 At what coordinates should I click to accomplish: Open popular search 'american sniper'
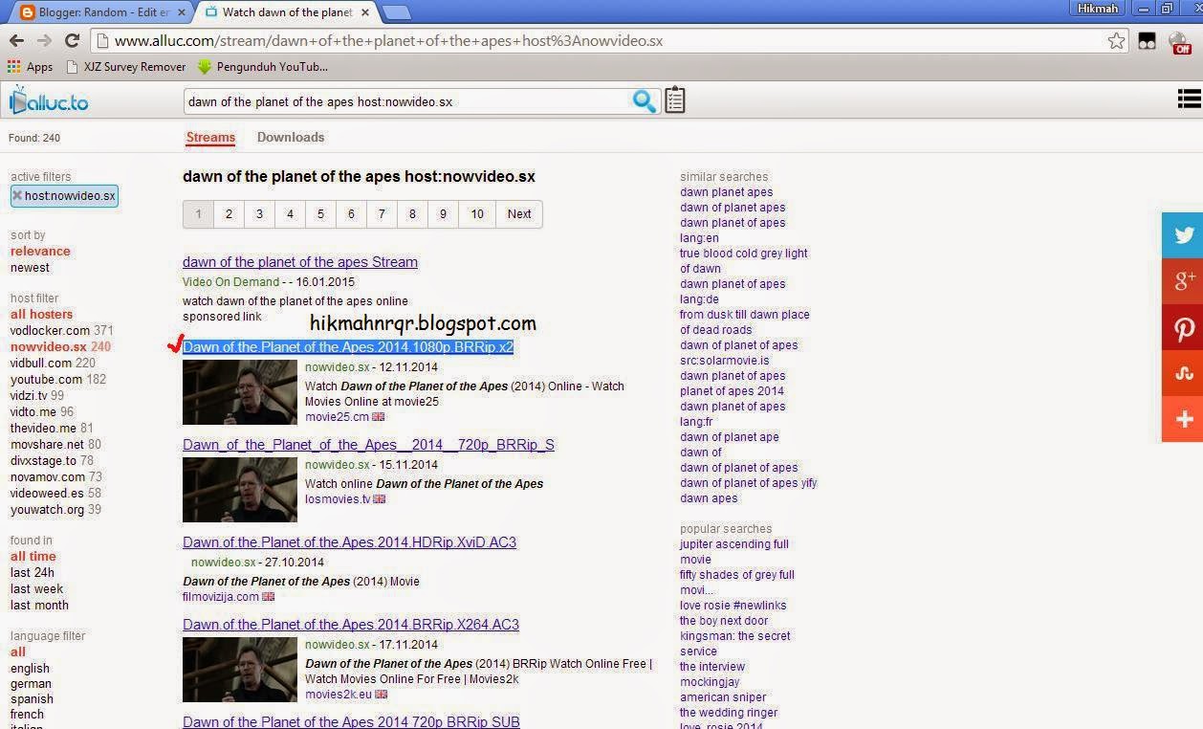click(723, 697)
